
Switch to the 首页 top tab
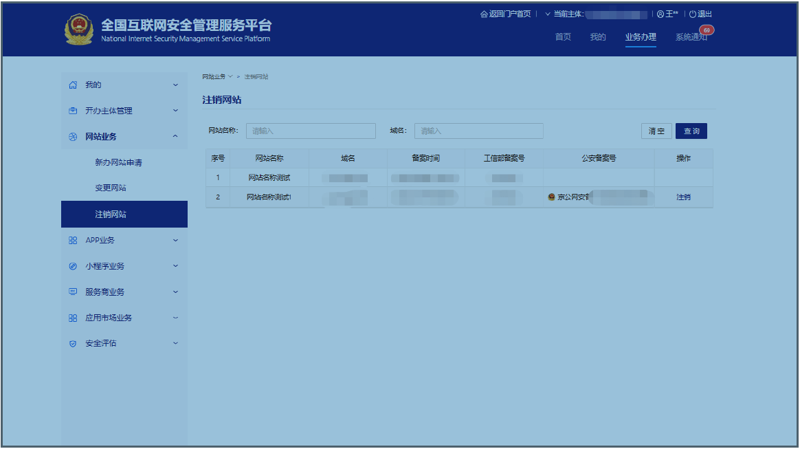pos(563,37)
